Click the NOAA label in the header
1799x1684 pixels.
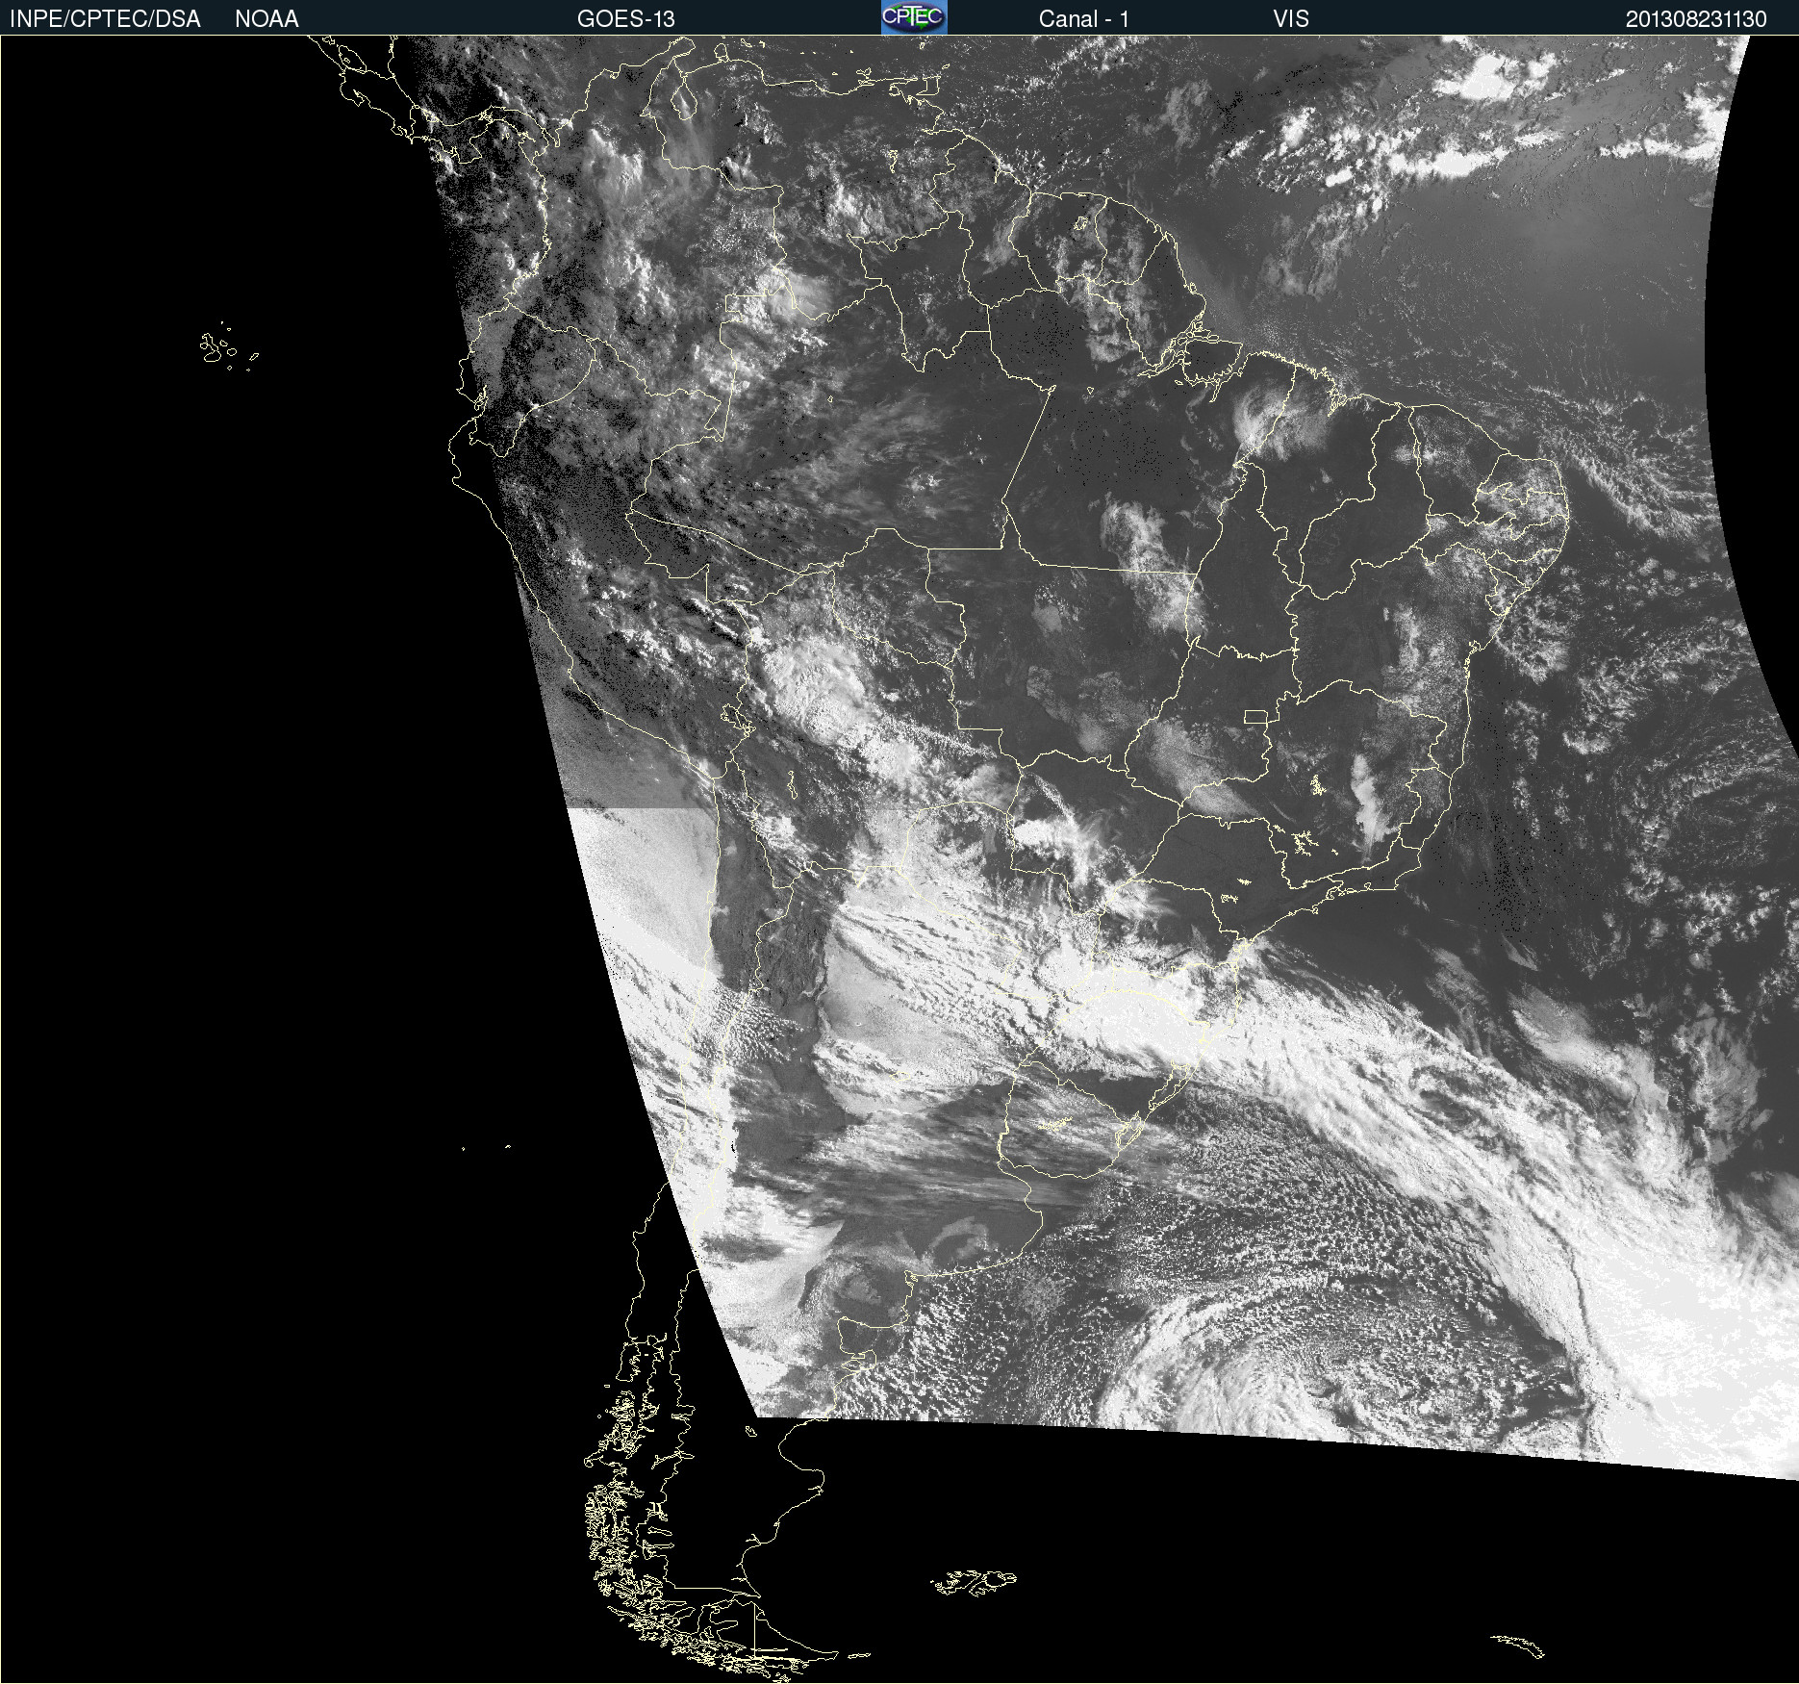266,19
